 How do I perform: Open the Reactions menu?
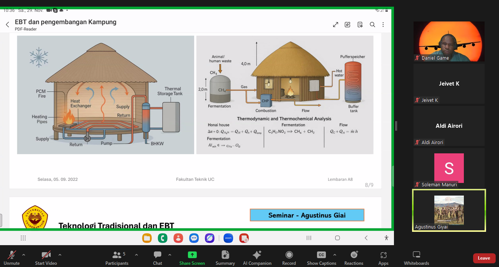[354, 258]
